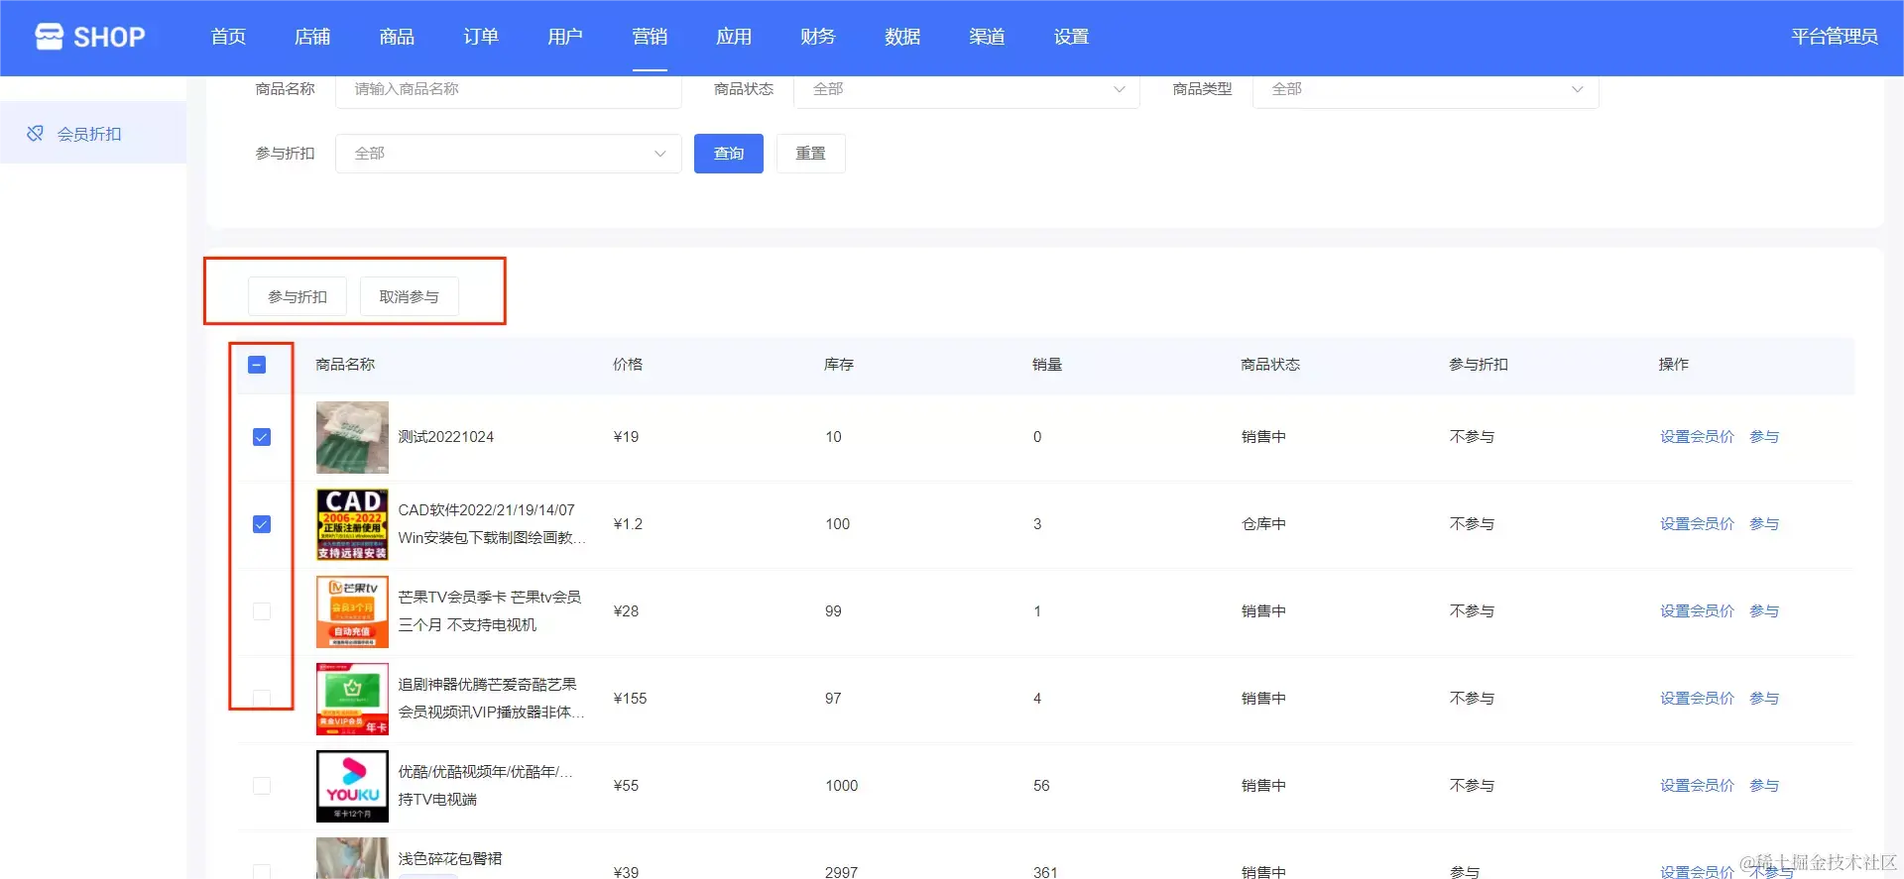The width and height of the screenshot is (1904, 879).
Task: Go to the 财务 menu
Action: click(x=818, y=37)
